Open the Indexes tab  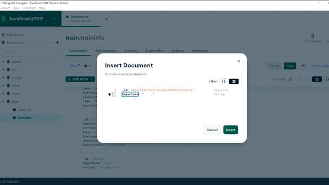(178, 51)
